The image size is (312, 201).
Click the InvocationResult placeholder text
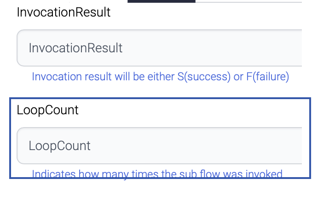(75, 48)
